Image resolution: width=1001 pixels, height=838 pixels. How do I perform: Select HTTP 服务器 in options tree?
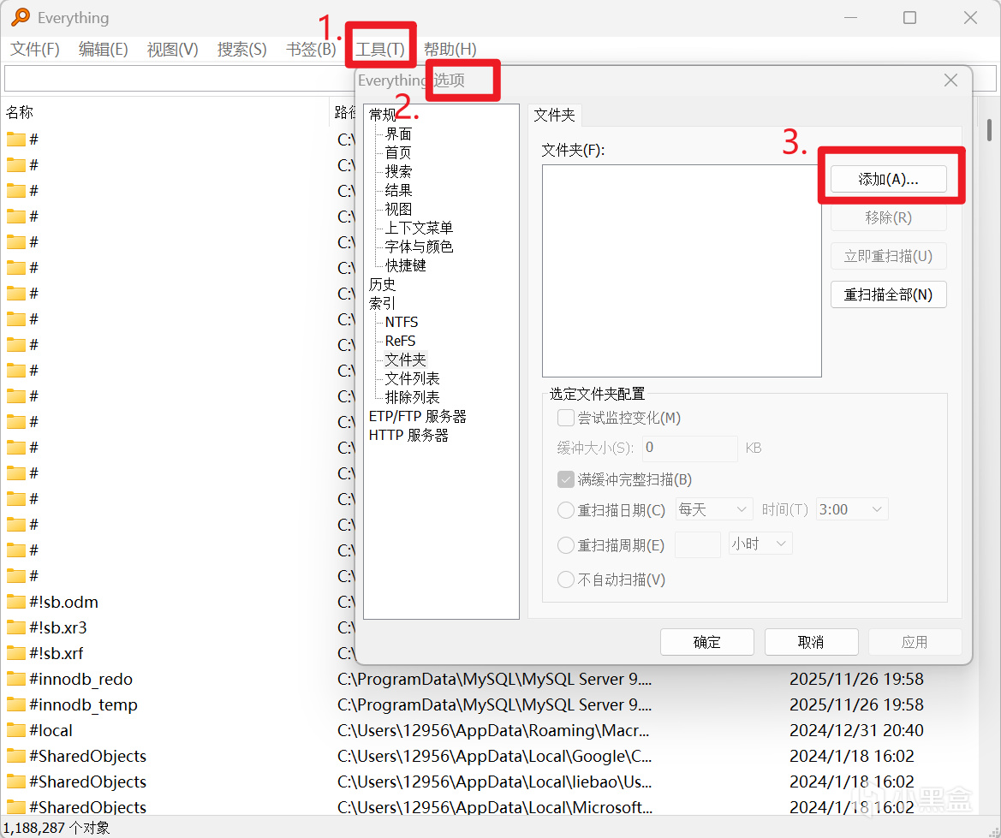click(x=408, y=436)
